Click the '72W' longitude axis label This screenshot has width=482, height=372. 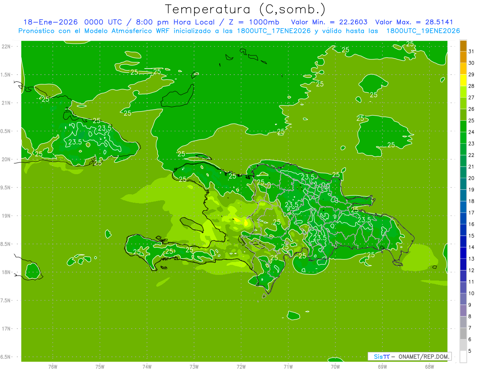point(241,367)
